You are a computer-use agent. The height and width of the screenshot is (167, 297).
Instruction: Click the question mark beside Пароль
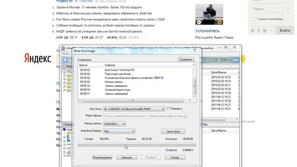click(x=288, y=9)
